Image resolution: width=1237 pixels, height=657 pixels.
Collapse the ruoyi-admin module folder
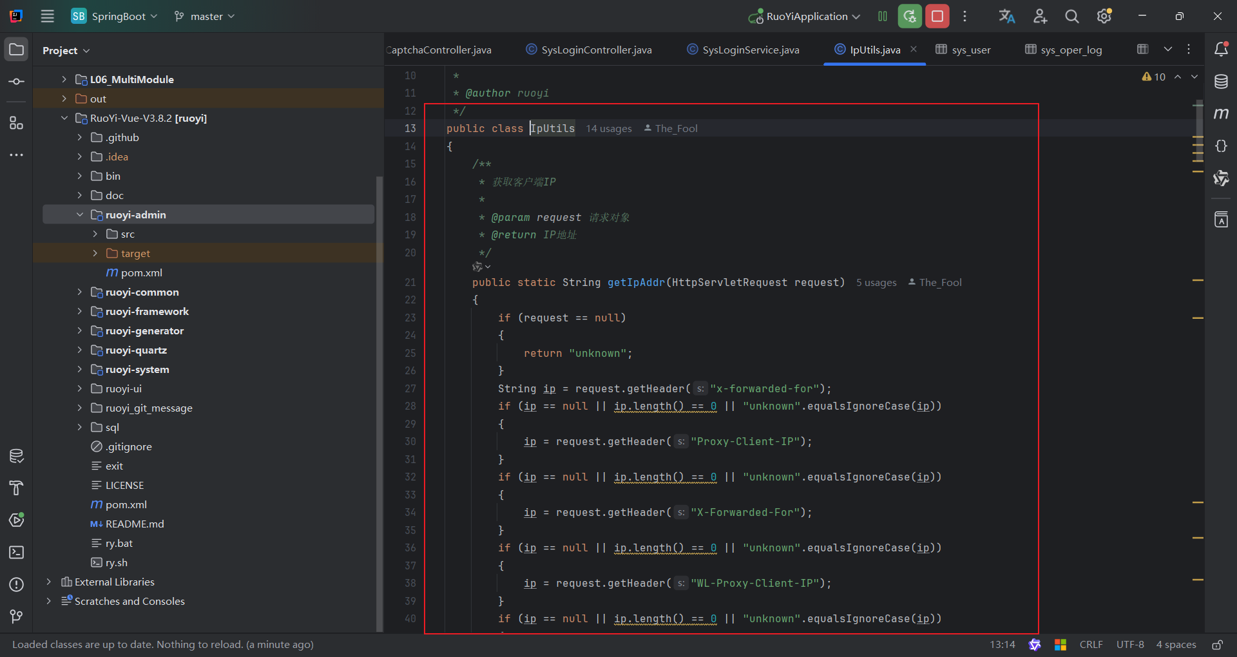tap(80, 215)
